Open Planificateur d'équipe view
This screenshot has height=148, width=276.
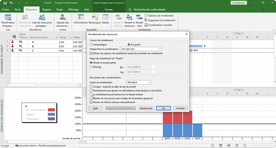8,21
